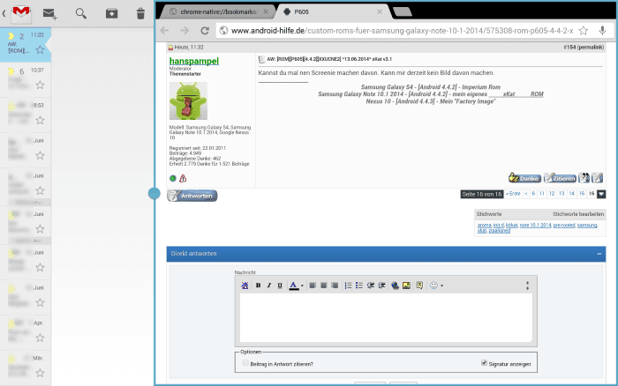The image size is (618, 386).
Task: Go to '« Erste' page
Action: click(514, 194)
